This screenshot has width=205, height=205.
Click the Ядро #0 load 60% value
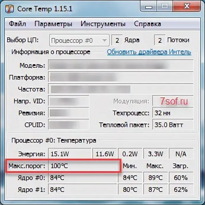pos(181,178)
